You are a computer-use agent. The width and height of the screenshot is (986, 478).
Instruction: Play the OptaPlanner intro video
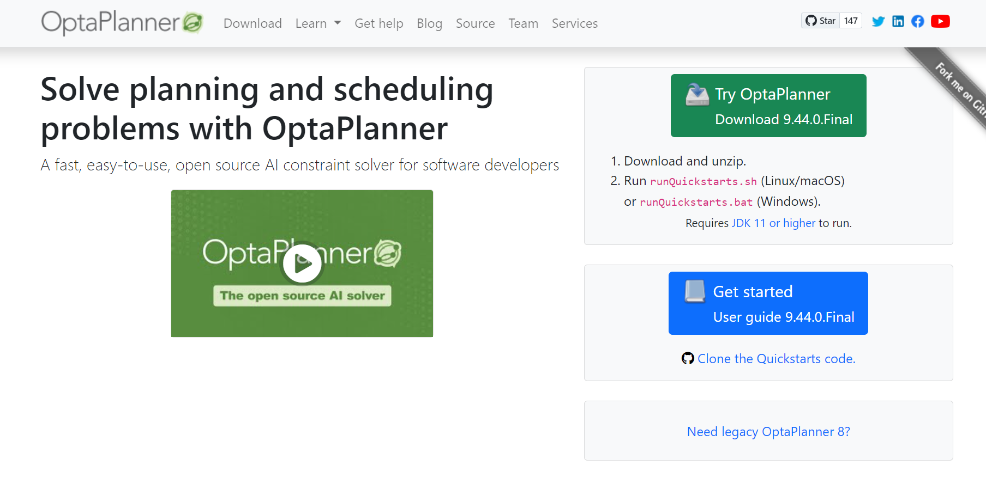[302, 263]
